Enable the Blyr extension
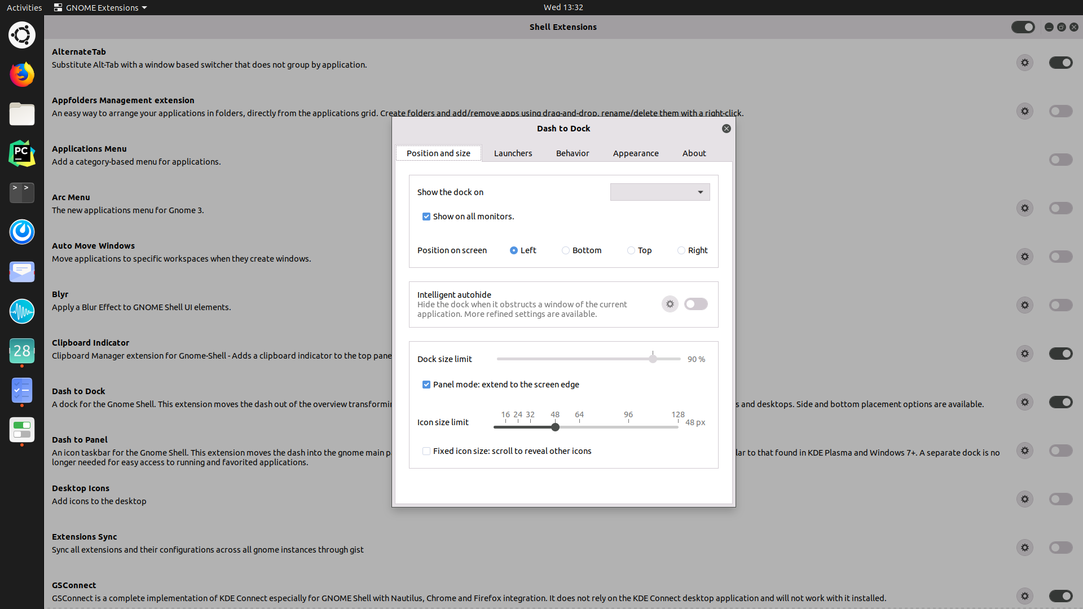 [1060, 305]
